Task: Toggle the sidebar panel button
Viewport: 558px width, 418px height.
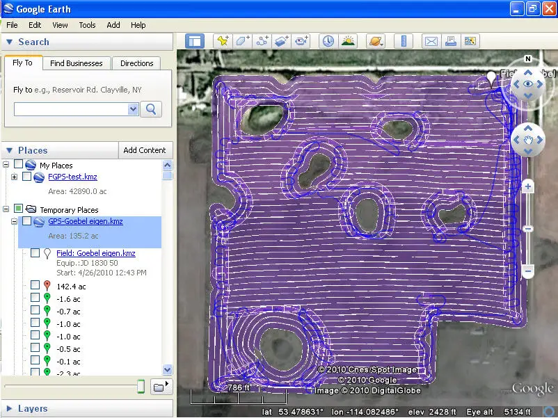Action: click(195, 41)
